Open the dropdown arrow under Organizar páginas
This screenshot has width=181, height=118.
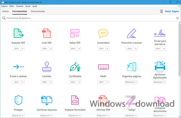[136, 82]
